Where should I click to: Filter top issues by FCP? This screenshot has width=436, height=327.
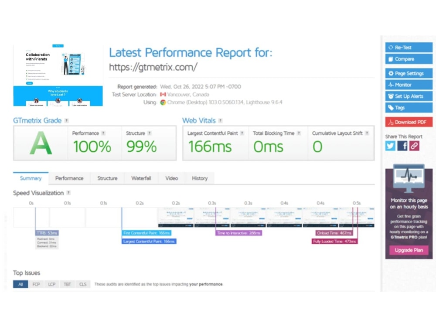tap(36, 284)
